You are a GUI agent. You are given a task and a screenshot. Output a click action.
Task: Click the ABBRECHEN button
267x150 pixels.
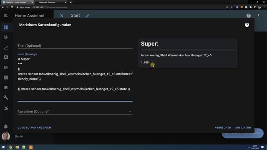click(223, 127)
